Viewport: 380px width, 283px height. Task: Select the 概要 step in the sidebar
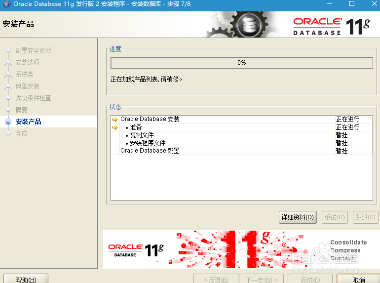(21, 110)
